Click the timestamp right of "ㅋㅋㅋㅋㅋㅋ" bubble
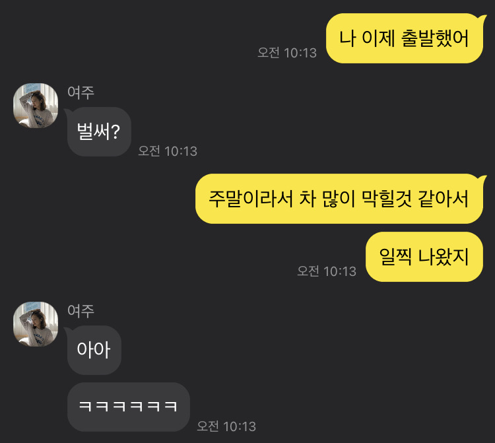 [226, 426]
